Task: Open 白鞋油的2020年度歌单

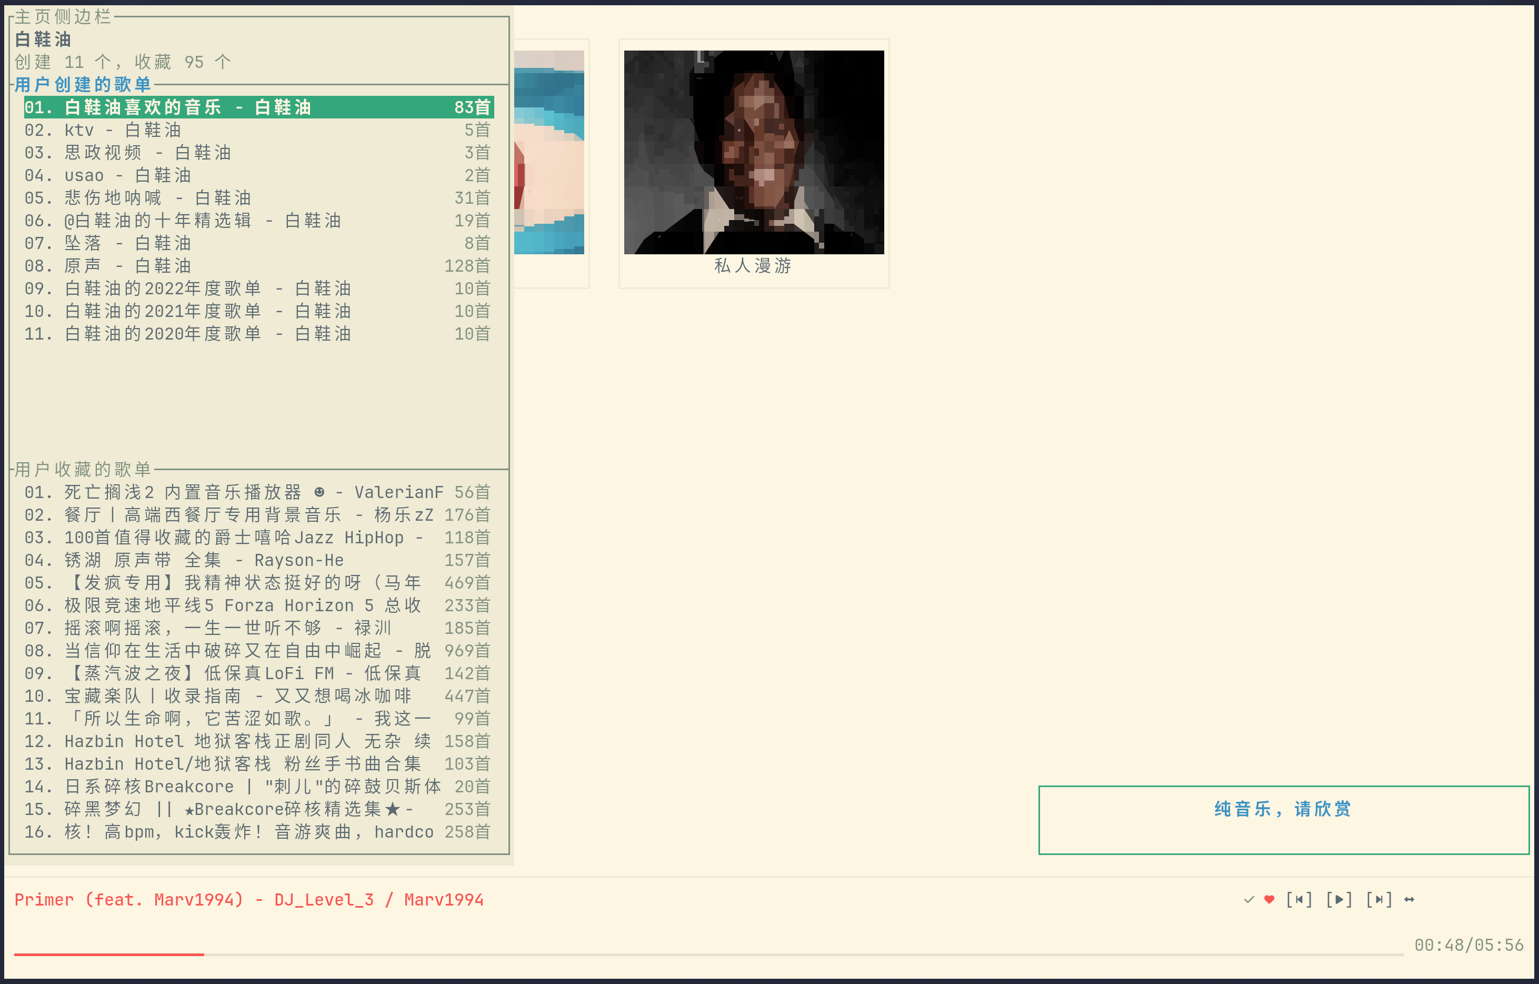Action: (x=259, y=334)
